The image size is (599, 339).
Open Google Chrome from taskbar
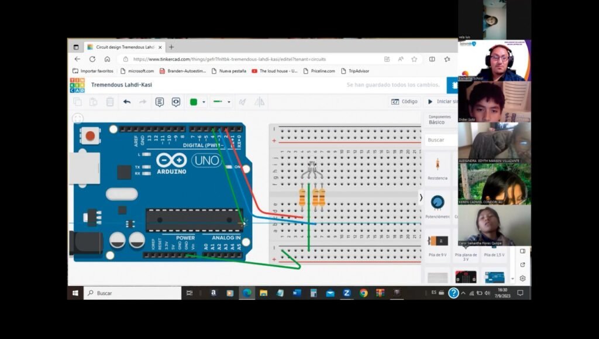click(363, 293)
